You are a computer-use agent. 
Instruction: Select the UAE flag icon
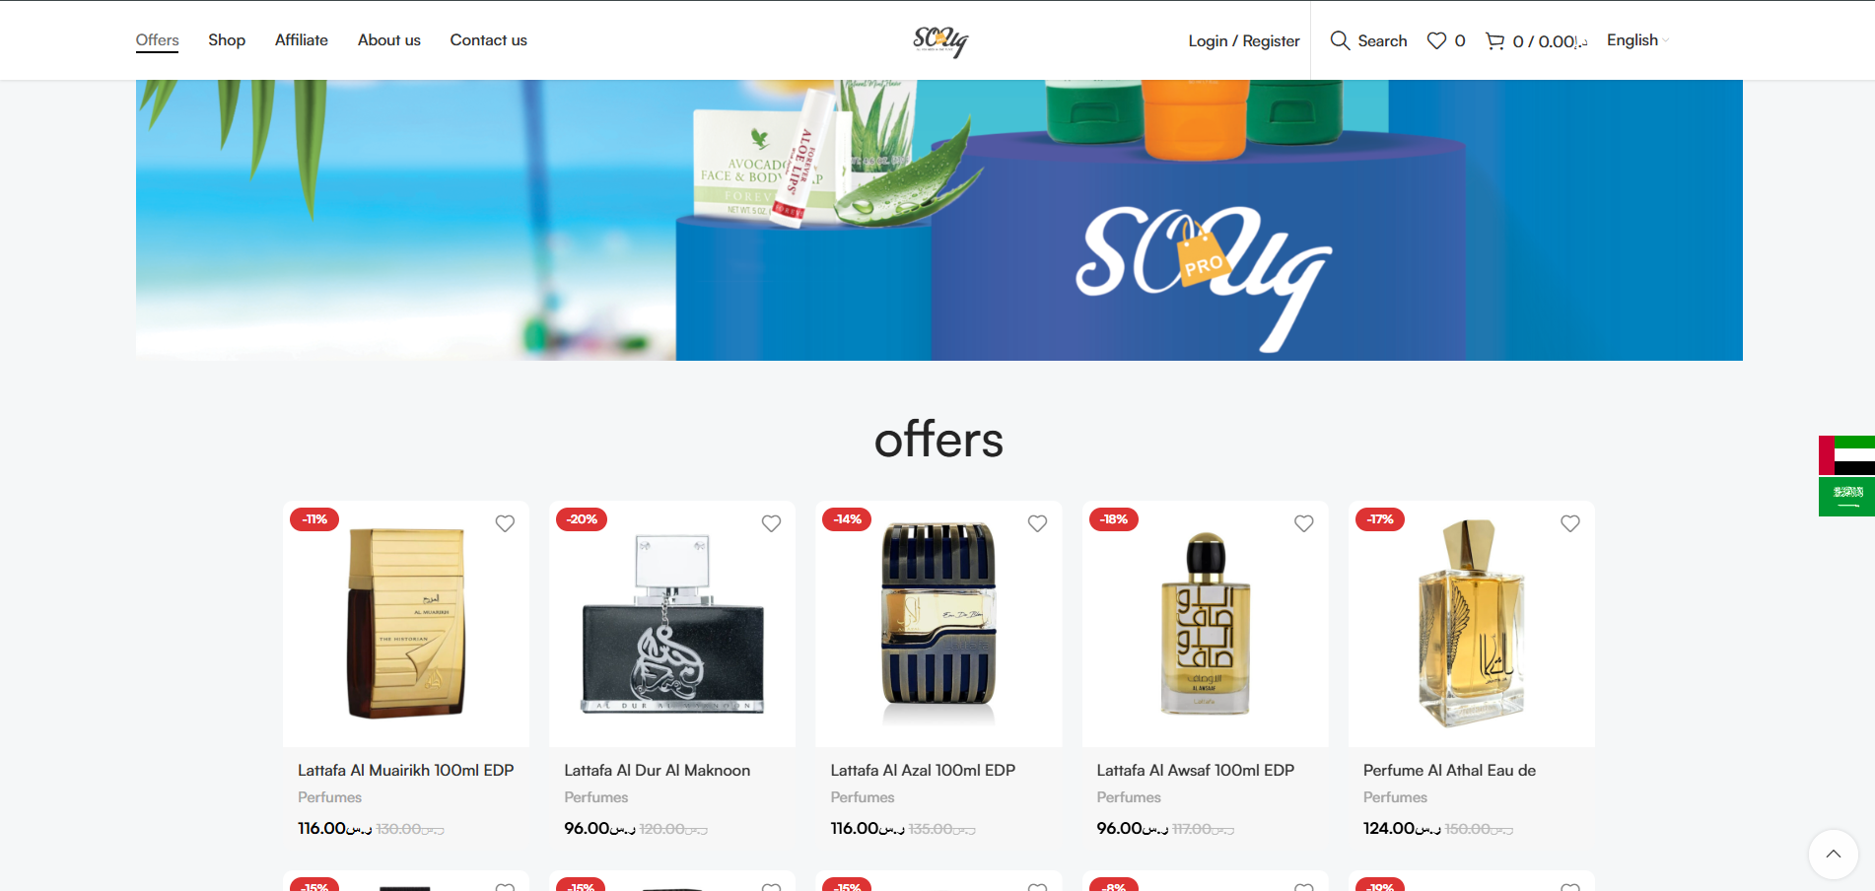1846,455
